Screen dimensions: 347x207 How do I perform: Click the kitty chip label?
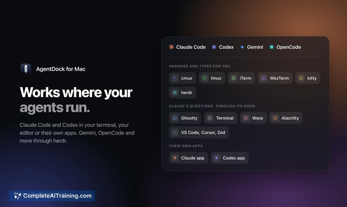point(312,78)
